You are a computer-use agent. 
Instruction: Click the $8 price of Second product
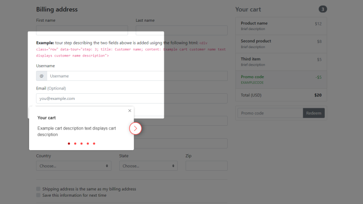[319, 41]
